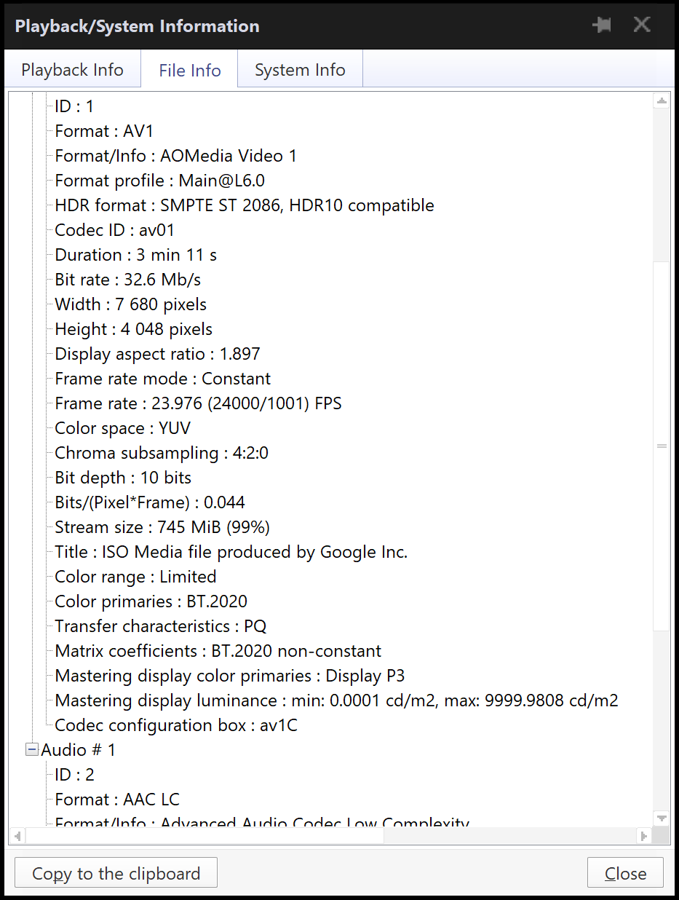
Task: Collapse the Audio # 1 tree node
Action: (32, 749)
